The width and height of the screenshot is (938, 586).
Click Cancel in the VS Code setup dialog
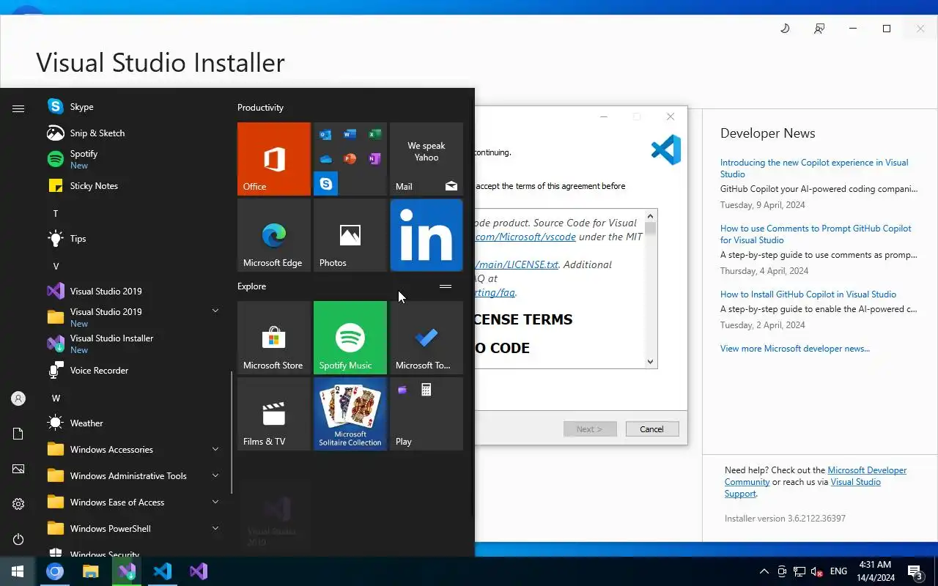[x=652, y=429]
